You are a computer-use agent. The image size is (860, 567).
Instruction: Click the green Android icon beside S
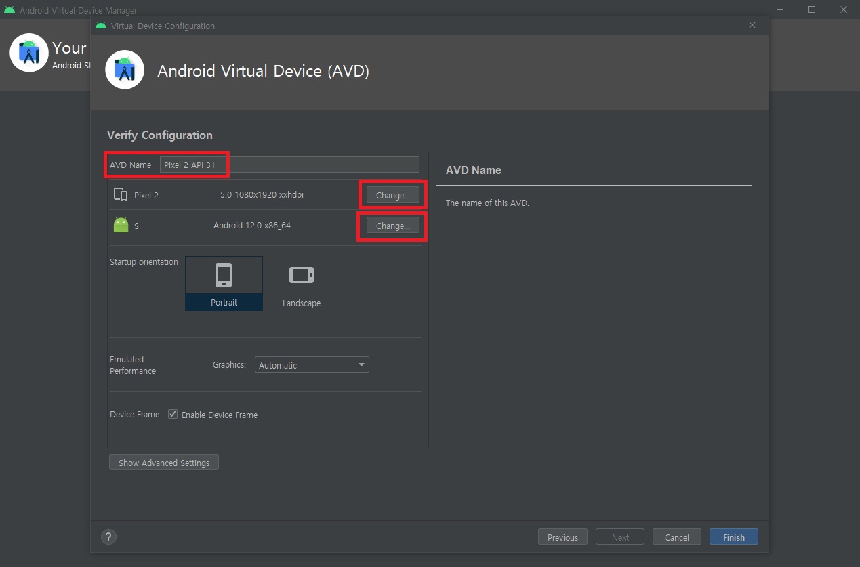point(121,225)
